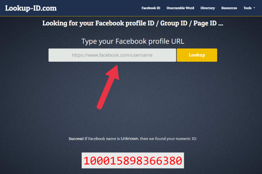This screenshot has width=262, height=174.
Task: Expand the Tools dropdown menu
Action: point(249,8)
